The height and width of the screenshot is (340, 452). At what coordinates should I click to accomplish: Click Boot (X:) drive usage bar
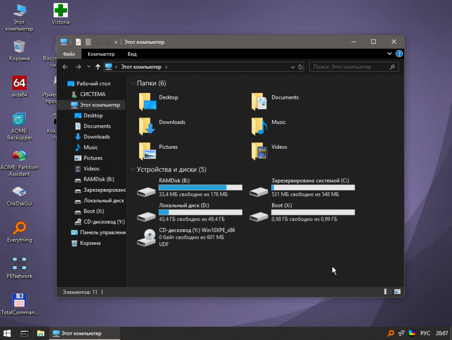313,212
